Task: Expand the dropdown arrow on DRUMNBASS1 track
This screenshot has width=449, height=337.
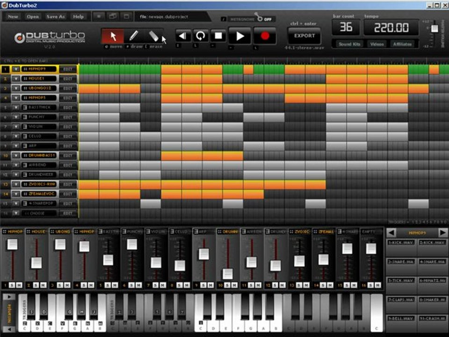Action: pos(16,155)
